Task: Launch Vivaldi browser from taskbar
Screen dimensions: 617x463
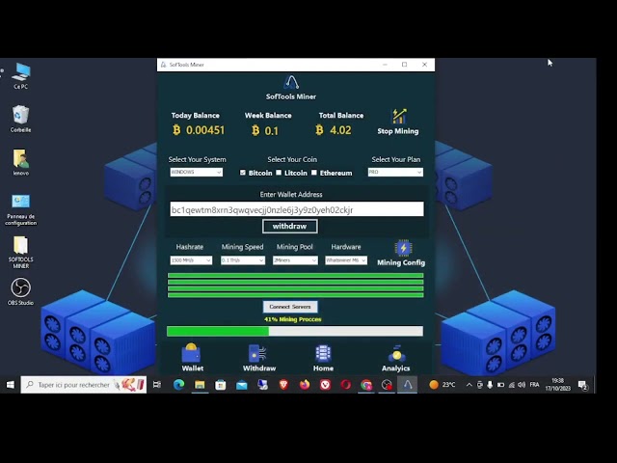Action: point(325,385)
